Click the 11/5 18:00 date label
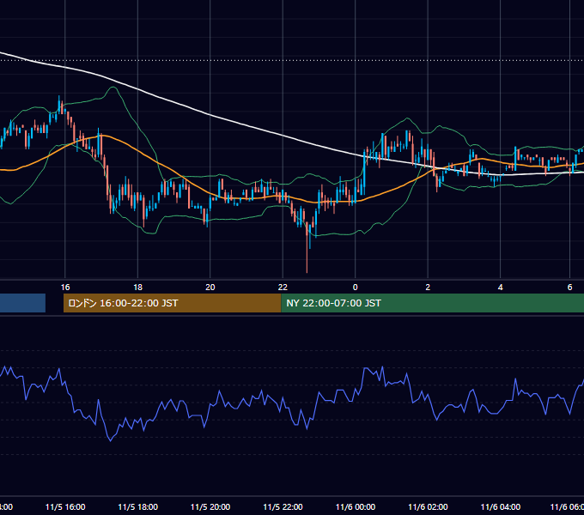This screenshot has width=584, height=515. point(137,506)
